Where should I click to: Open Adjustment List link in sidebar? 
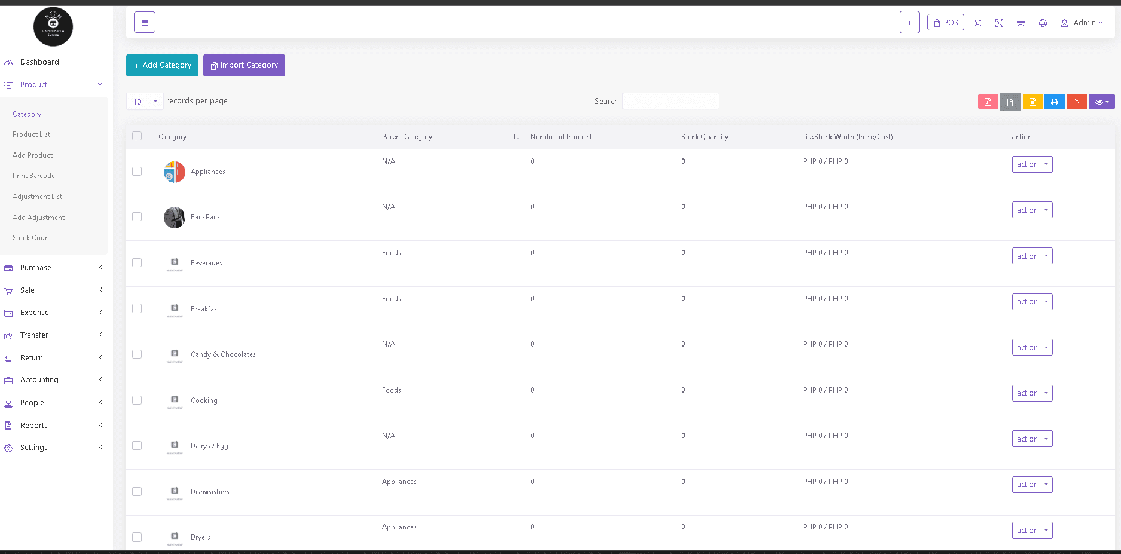click(x=37, y=197)
